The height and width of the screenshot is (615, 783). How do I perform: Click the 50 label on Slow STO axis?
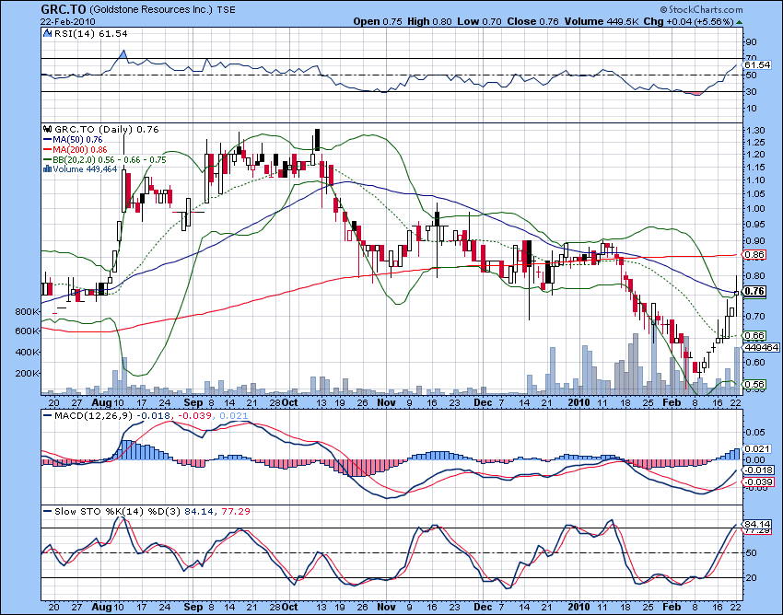[752, 553]
